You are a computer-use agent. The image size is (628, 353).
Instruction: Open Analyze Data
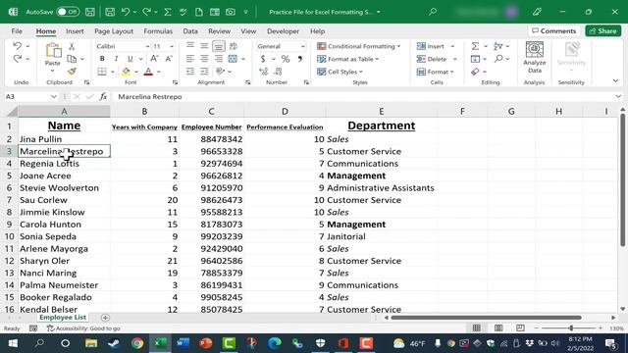[534, 57]
